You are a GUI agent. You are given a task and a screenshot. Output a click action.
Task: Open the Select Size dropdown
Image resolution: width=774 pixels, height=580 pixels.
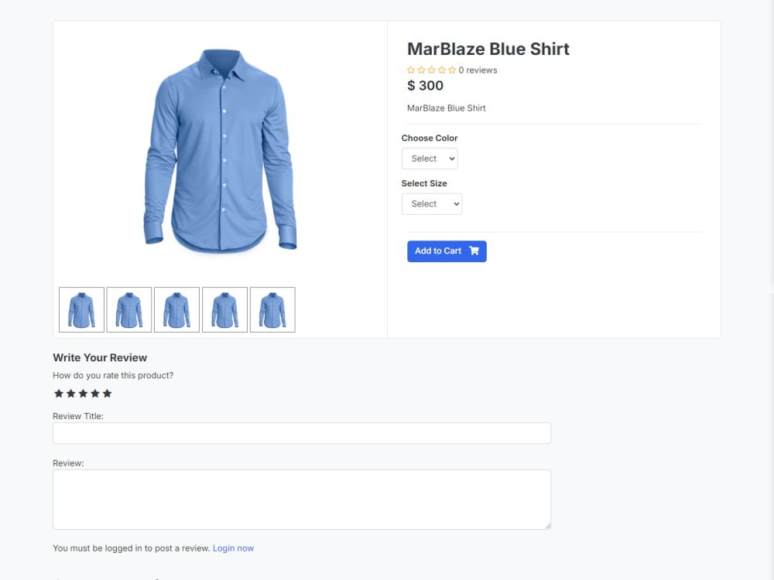[432, 203]
